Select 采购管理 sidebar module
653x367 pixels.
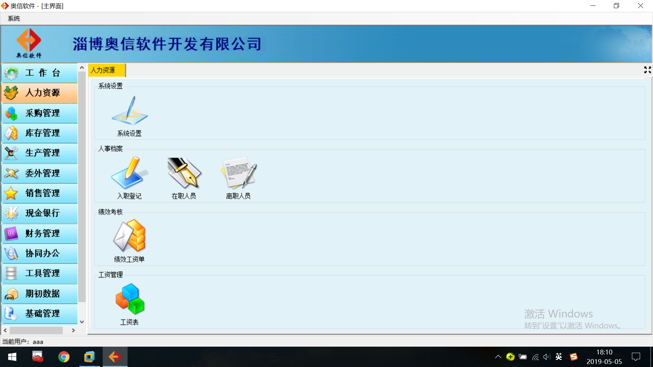[40, 112]
